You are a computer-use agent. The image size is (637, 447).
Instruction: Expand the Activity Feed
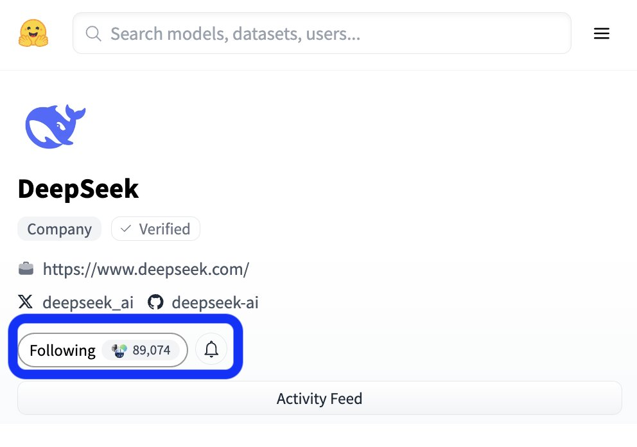(319, 398)
